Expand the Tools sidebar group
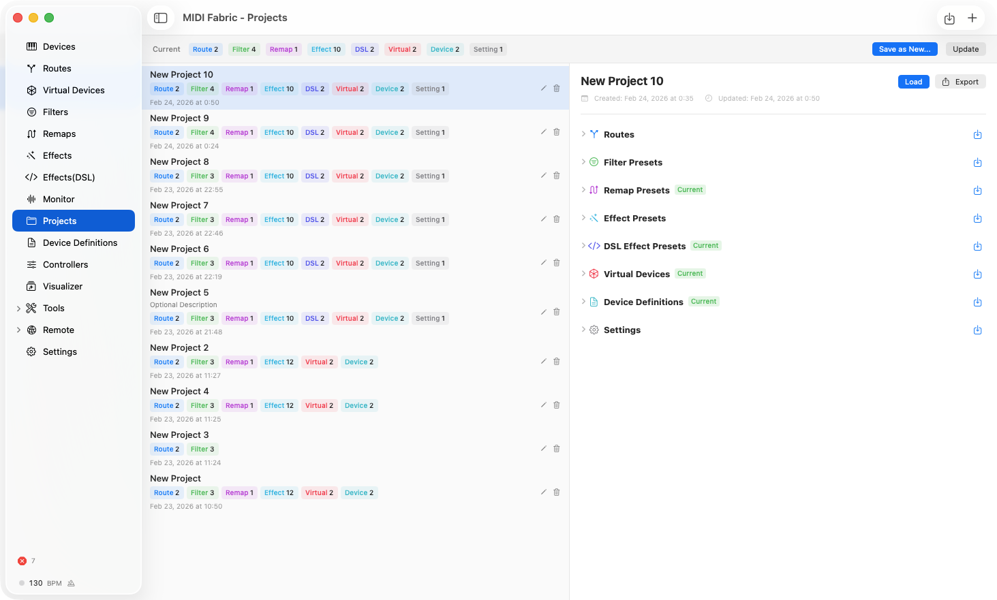The width and height of the screenshot is (997, 600). pos(18,309)
